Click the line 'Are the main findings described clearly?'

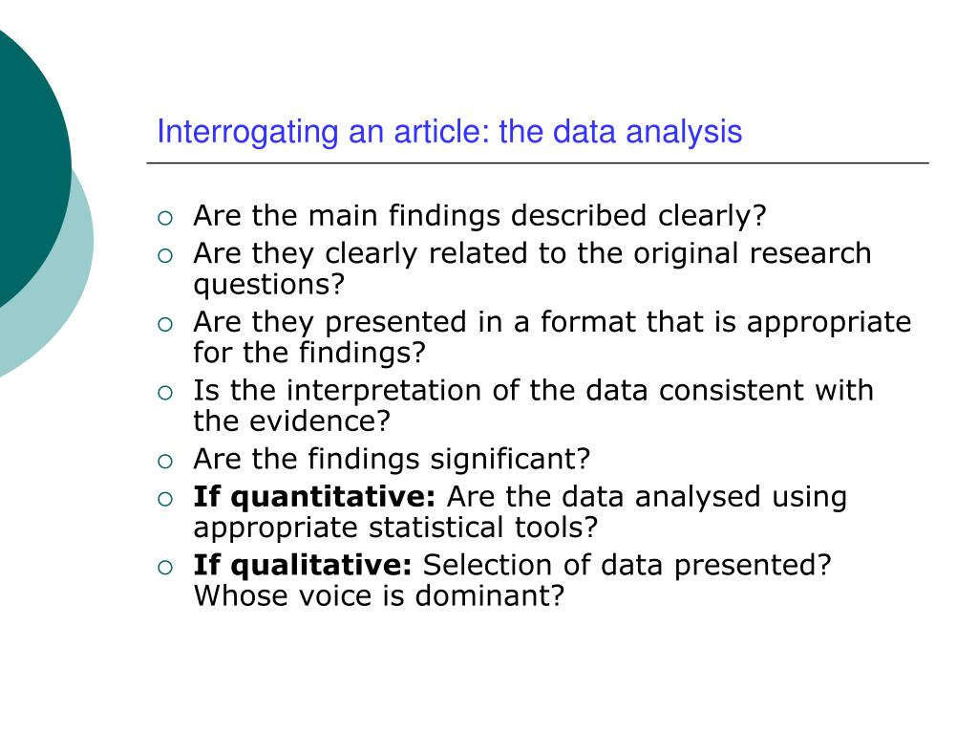pos(479,217)
